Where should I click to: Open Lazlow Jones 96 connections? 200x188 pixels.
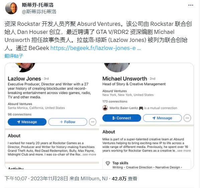pos(20,114)
